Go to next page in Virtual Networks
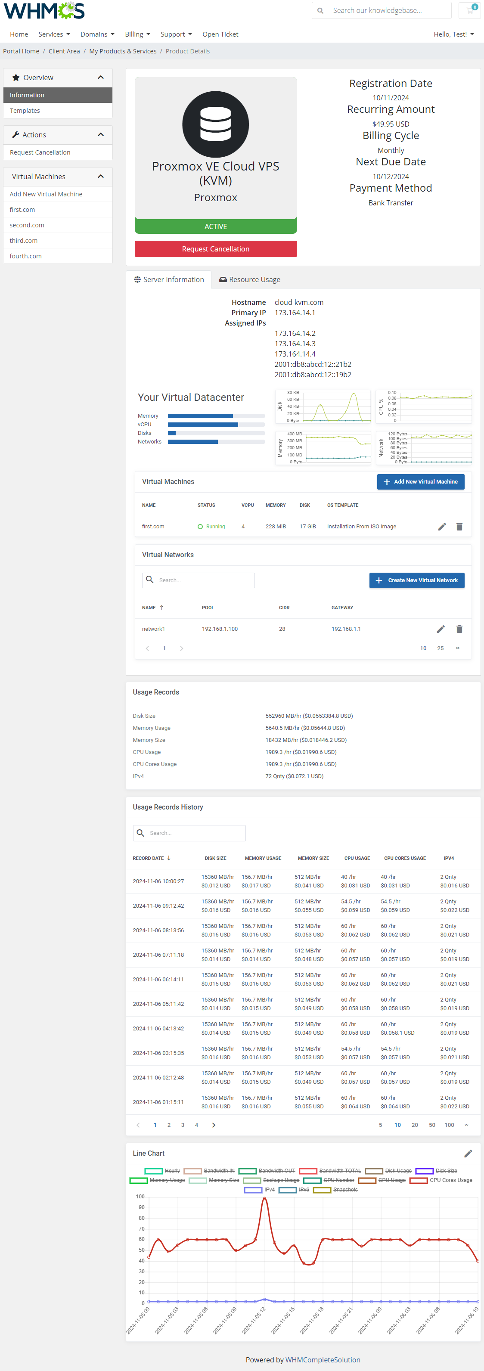This screenshot has height=1371, width=484. [x=182, y=648]
